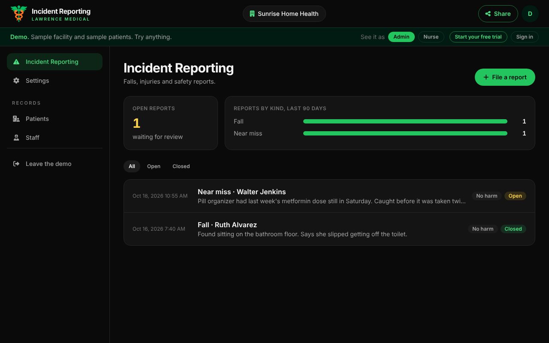This screenshot has width=549, height=343.
Task: Click the Pill organizer description text
Action: click(332, 201)
